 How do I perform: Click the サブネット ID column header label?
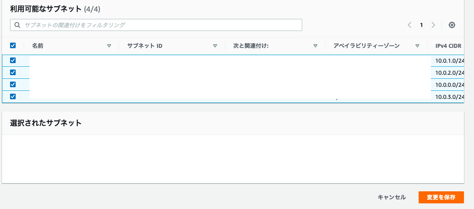pos(145,46)
